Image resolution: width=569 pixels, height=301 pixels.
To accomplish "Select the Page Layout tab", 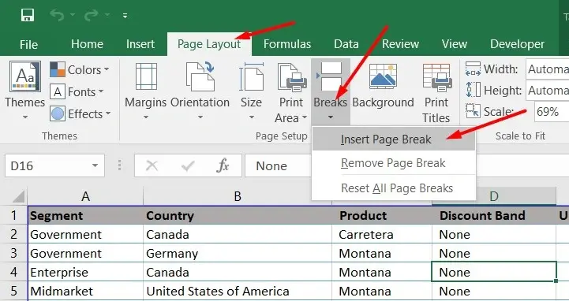I will coord(209,44).
